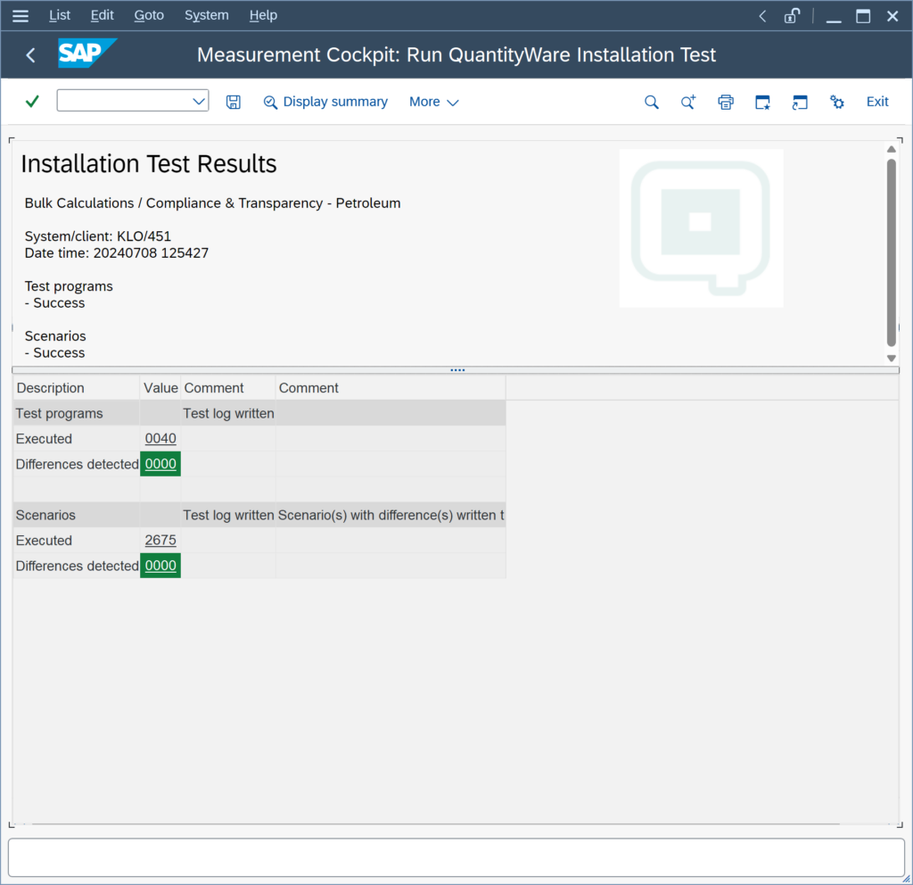Screen dimensions: 913x885
Task: Open Test programs executed value 0040
Action: pyautogui.click(x=160, y=439)
